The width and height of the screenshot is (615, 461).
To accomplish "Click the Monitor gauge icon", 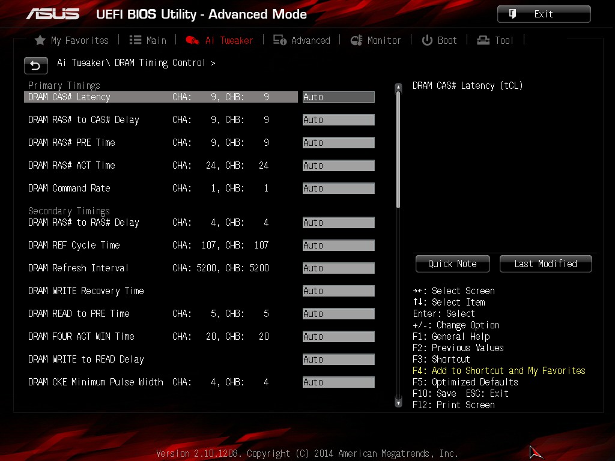I will tap(356, 40).
